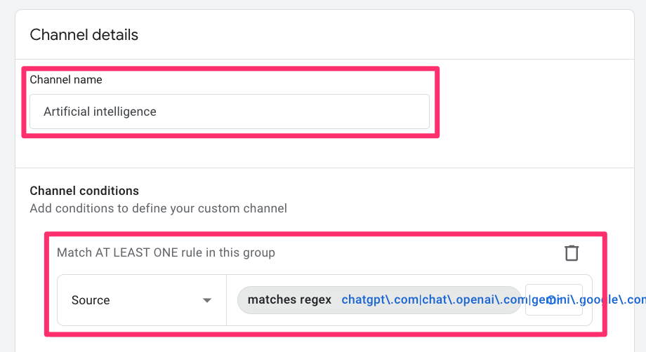
Task: Select the word 'Source' in the condition row
Action: tap(91, 300)
